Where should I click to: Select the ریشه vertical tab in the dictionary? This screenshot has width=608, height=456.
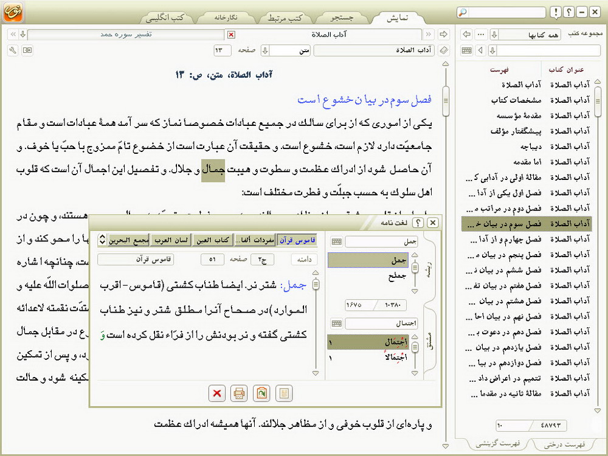pyautogui.click(x=429, y=269)
